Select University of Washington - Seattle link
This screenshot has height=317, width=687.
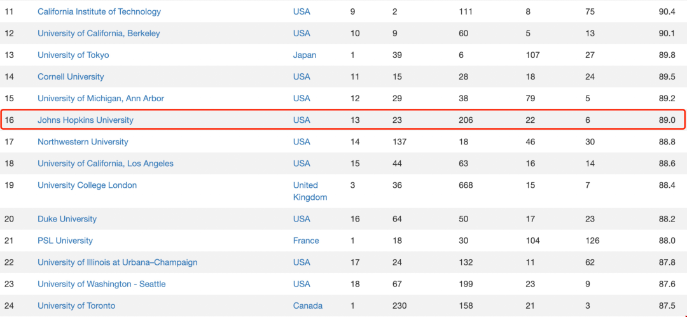coord(102,284)
